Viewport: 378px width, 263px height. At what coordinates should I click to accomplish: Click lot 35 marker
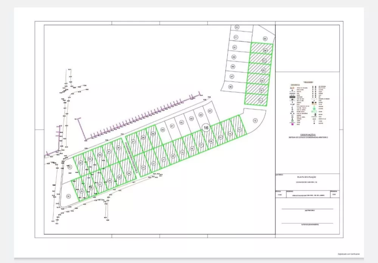tap(109, 152)
